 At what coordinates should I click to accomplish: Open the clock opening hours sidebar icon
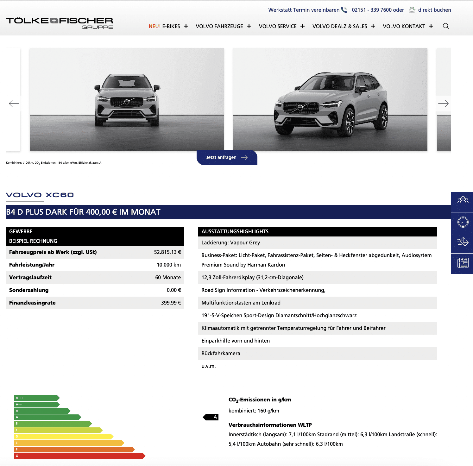pos(463,222)
